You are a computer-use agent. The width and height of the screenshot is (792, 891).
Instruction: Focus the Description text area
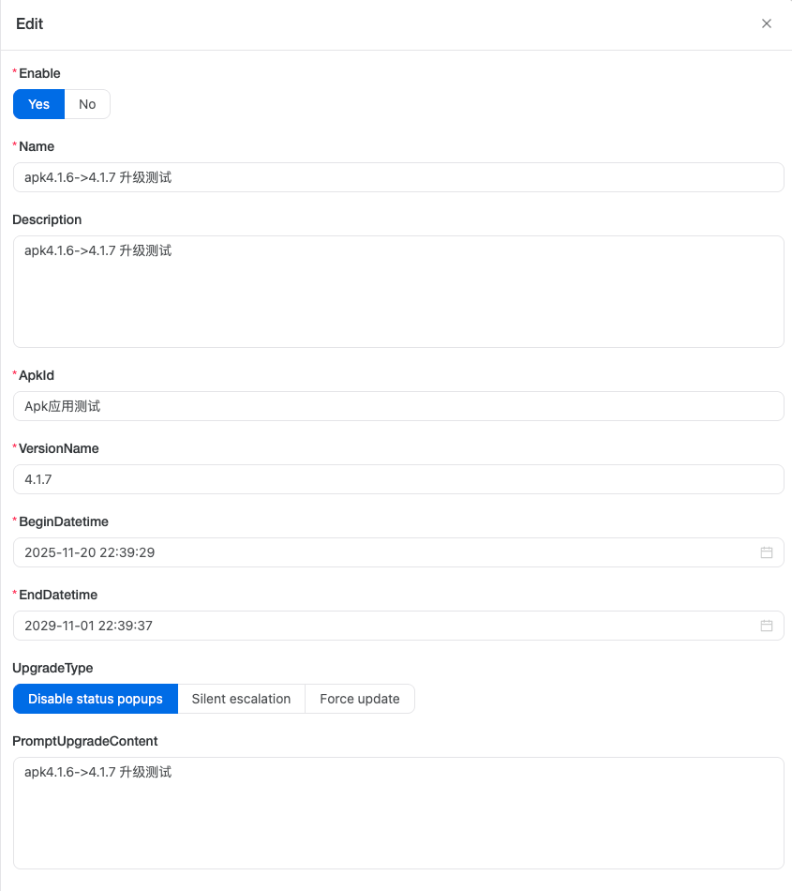click(x=398, y=292)
